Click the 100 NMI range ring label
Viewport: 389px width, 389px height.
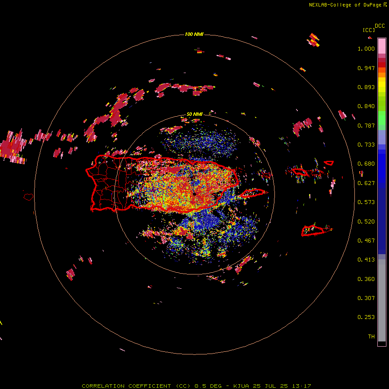click(194, 34)
